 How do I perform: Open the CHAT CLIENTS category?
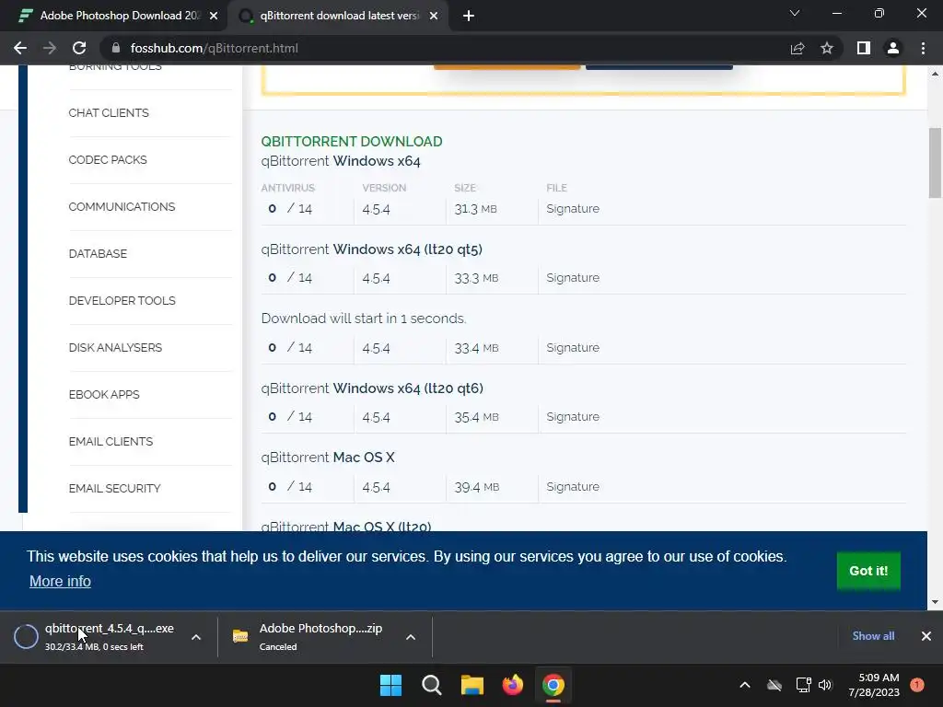pyautogui.click(x=109, y=113)
